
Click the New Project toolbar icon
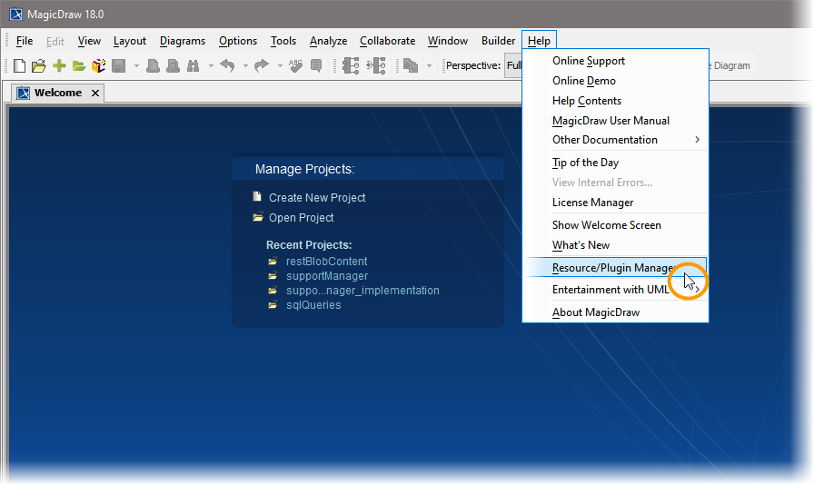pos(19,65)
